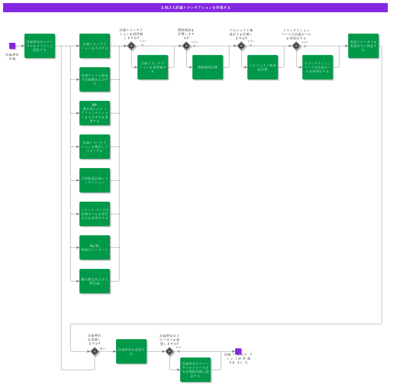Select the プロジェクト資産計上を計算しますか? decision diamond
The height and width of the screenshot is (385, 397).
(241, 46)
